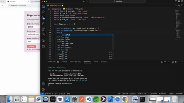This screenshot has width=184, height=103.
Task: Click the Go Back arrow in title bar
Action: pos(84,1)
